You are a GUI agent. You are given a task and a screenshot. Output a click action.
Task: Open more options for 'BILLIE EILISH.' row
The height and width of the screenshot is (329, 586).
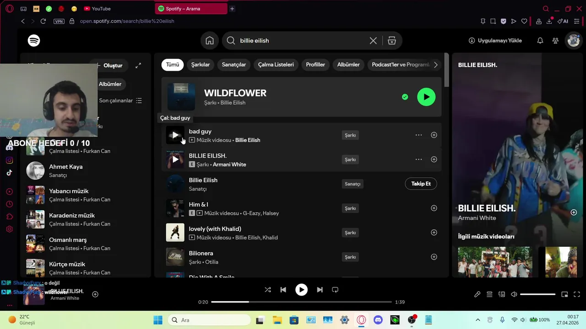coord(418,159)
